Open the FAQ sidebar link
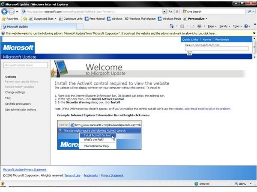This screenshot has width=257, height=192. (8, 98)
